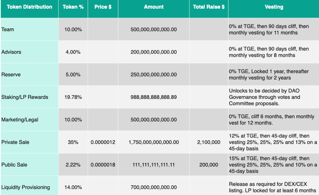Select the Vesting column header
The width and height of the screenshot is (319, 195).
coord(274,7)
